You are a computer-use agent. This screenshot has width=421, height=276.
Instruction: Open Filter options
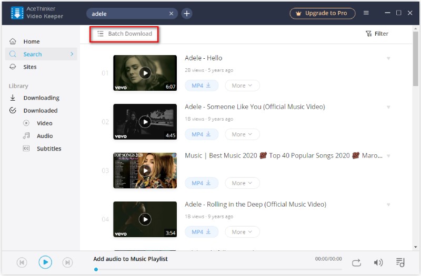(x=377, y=34)
